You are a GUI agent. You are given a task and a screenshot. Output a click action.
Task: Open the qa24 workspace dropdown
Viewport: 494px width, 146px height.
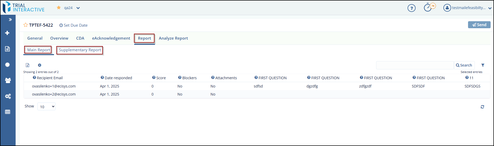tap(78, 8)
